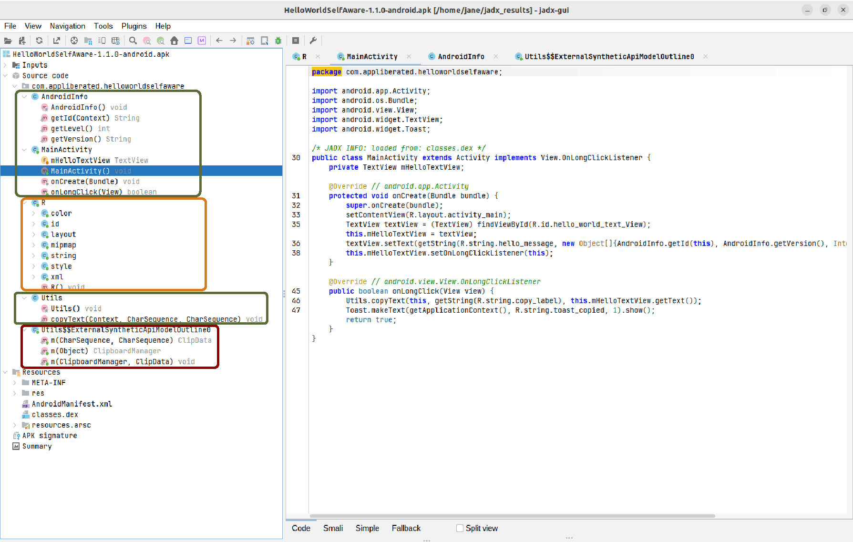This screenshot has width=853, height=542.
Task: Open the green bug debugger icon
Action: click(x=278, y=41)
